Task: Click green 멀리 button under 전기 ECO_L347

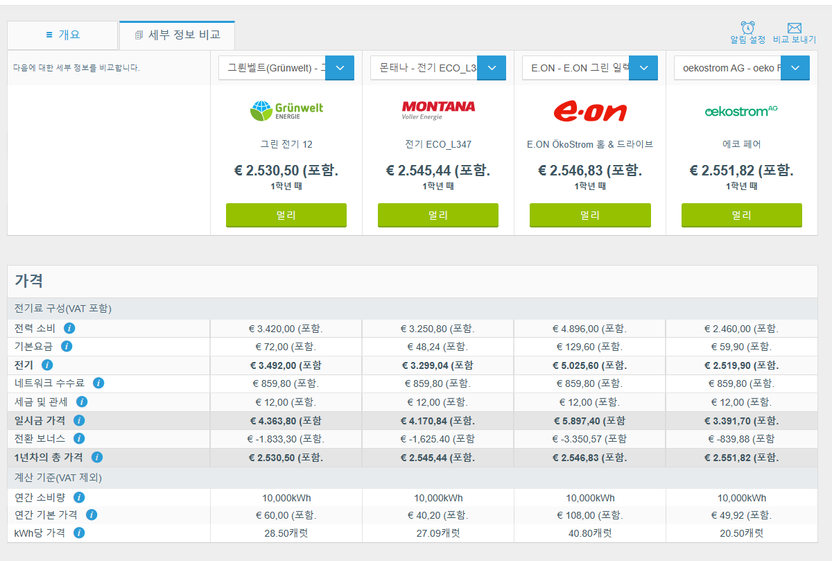Action: click(x=438, y=215)
